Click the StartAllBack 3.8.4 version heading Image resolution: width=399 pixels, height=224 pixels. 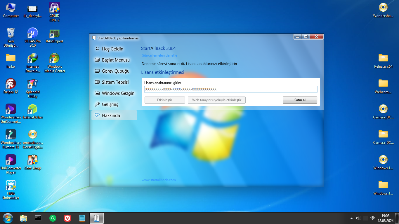point(158,48)
